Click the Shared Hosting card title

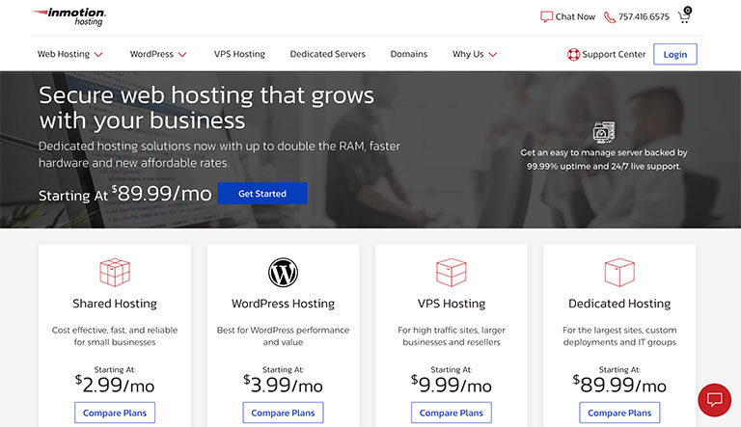(115, 304)
